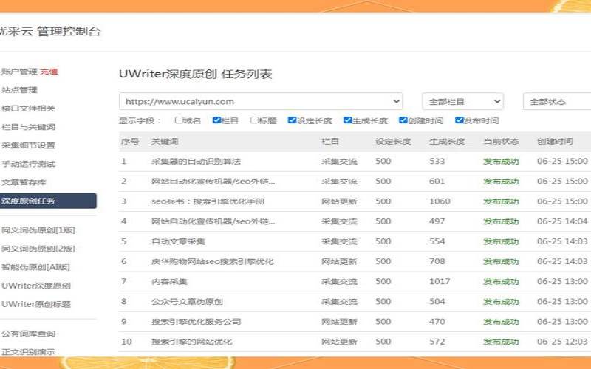Viewport: 591px width, 369px height.
Task: Uncheck the 生成长度 checkbox
Action: [347, 120]
